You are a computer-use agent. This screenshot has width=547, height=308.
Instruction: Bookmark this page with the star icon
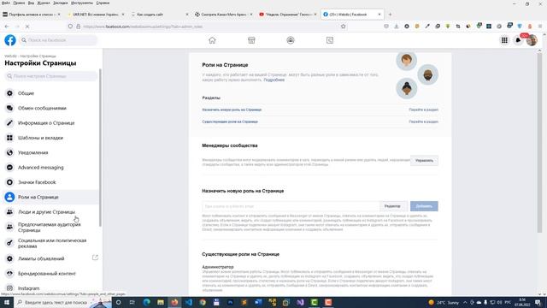pyautogui.click(x=344, y=27)
